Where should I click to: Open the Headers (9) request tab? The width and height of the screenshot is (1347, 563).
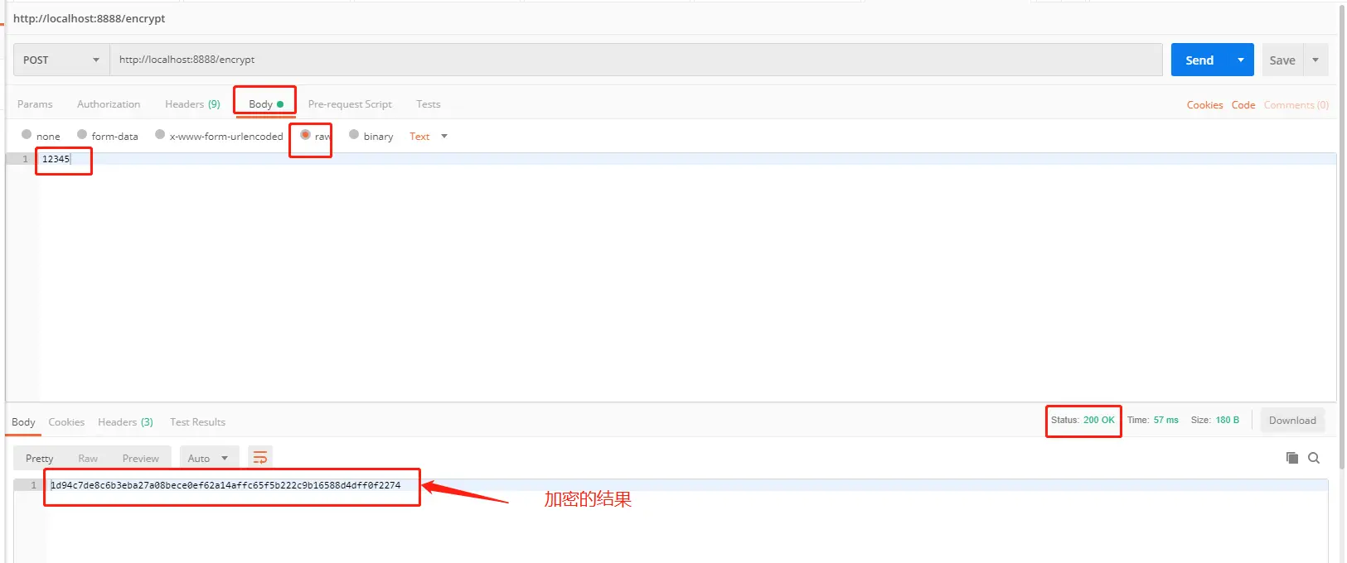pos(192,104)
